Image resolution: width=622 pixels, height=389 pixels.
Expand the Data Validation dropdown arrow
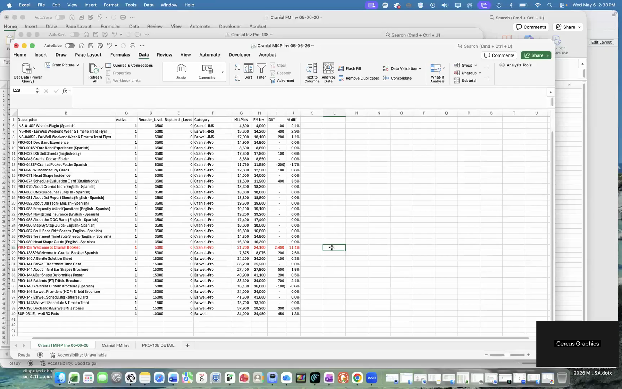(x=420, y=68)
